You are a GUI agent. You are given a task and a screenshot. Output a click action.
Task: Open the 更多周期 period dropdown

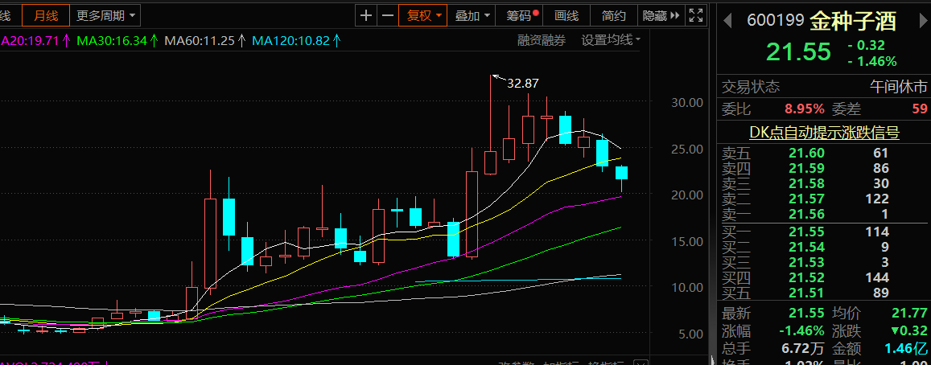coord(105,15)
